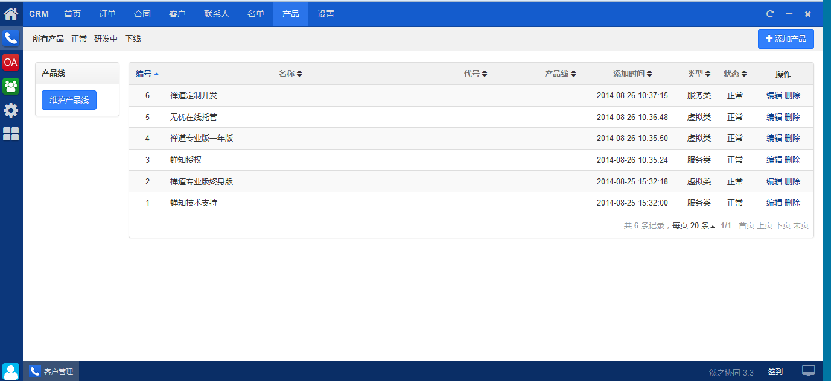Screen dimensions: 831x381
Task: Launch the red OA app icon
Action: coord(11,62)
